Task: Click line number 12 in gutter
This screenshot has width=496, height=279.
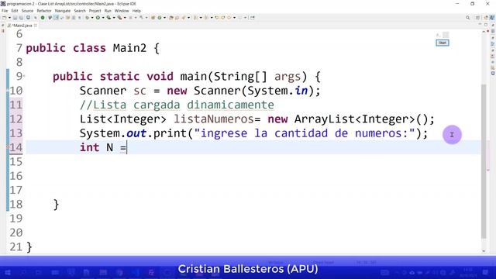Action: point(15,119)
